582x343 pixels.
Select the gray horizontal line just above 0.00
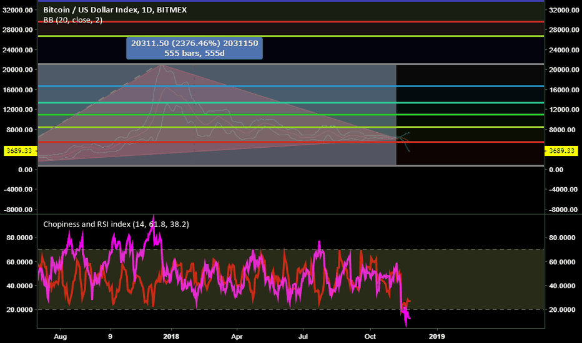(x=291, y=166)
